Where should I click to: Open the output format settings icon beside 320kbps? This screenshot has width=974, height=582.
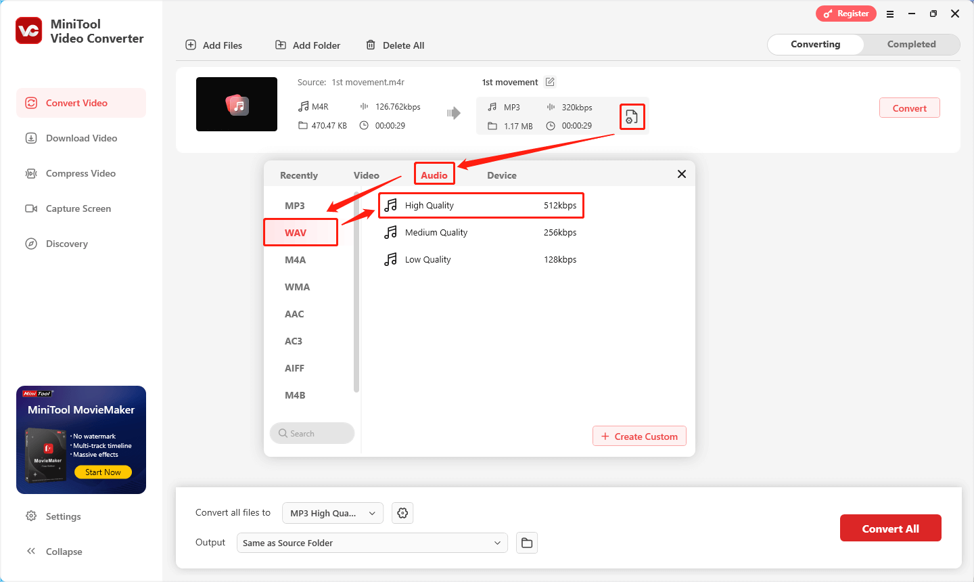coord(632,116)
